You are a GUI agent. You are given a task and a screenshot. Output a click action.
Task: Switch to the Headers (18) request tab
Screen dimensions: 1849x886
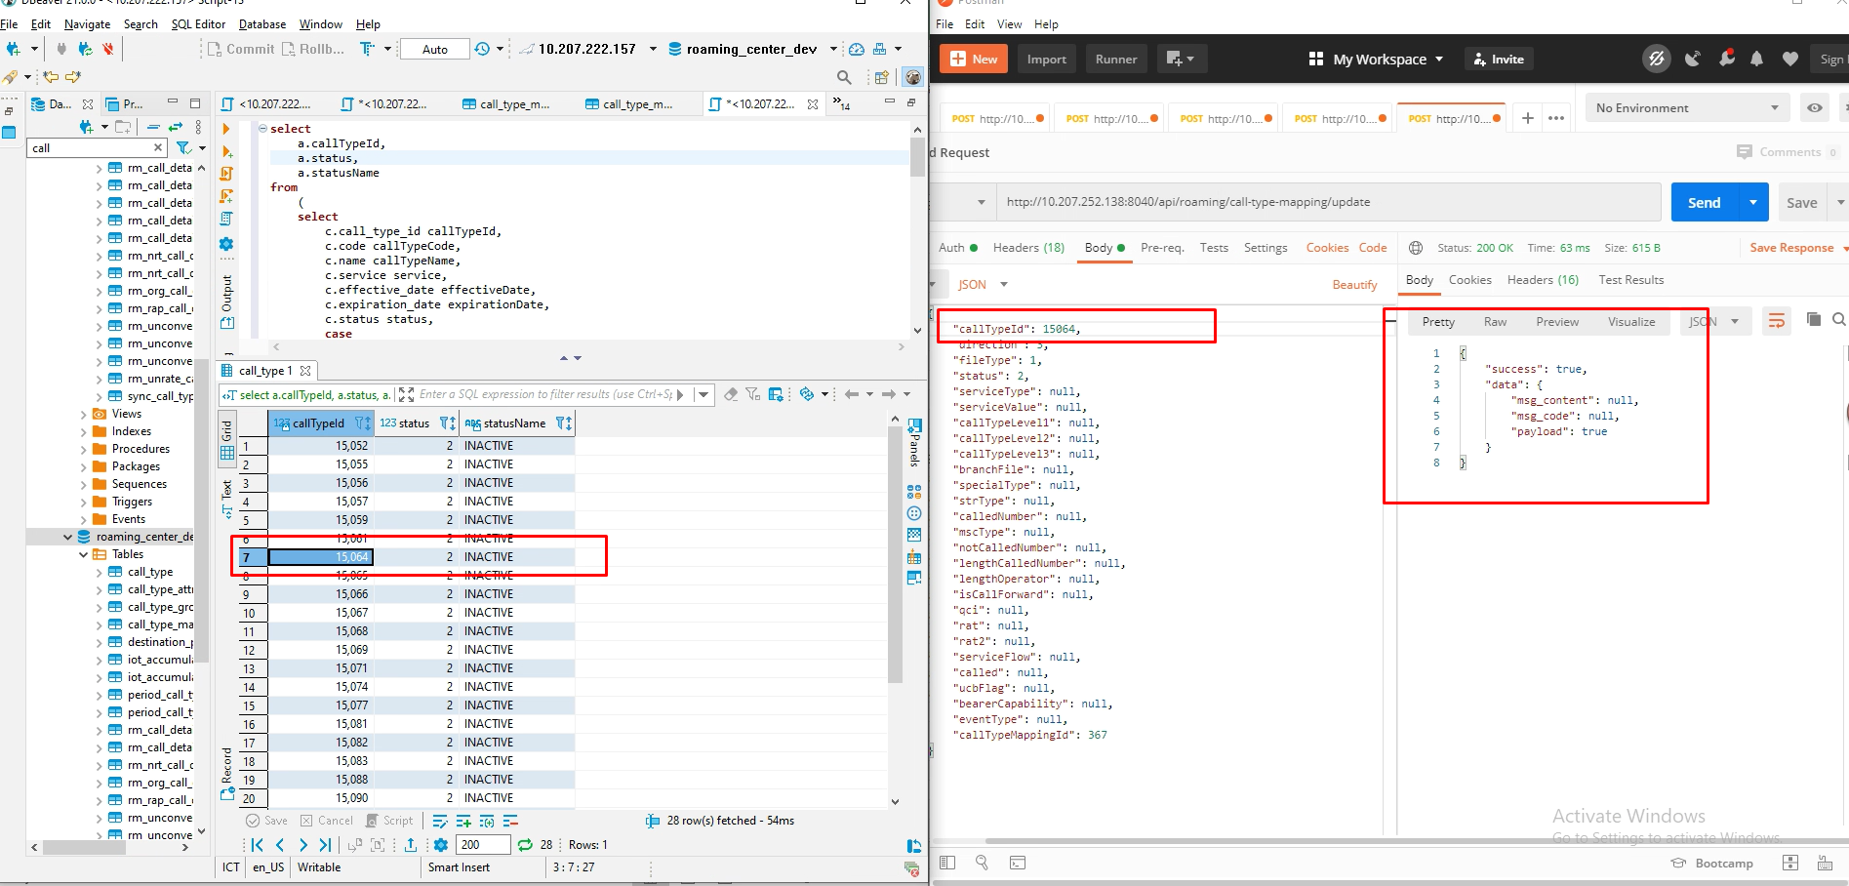coord(1027,248)
